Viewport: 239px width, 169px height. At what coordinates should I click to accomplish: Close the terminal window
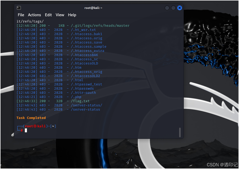(x=180, y=8)
